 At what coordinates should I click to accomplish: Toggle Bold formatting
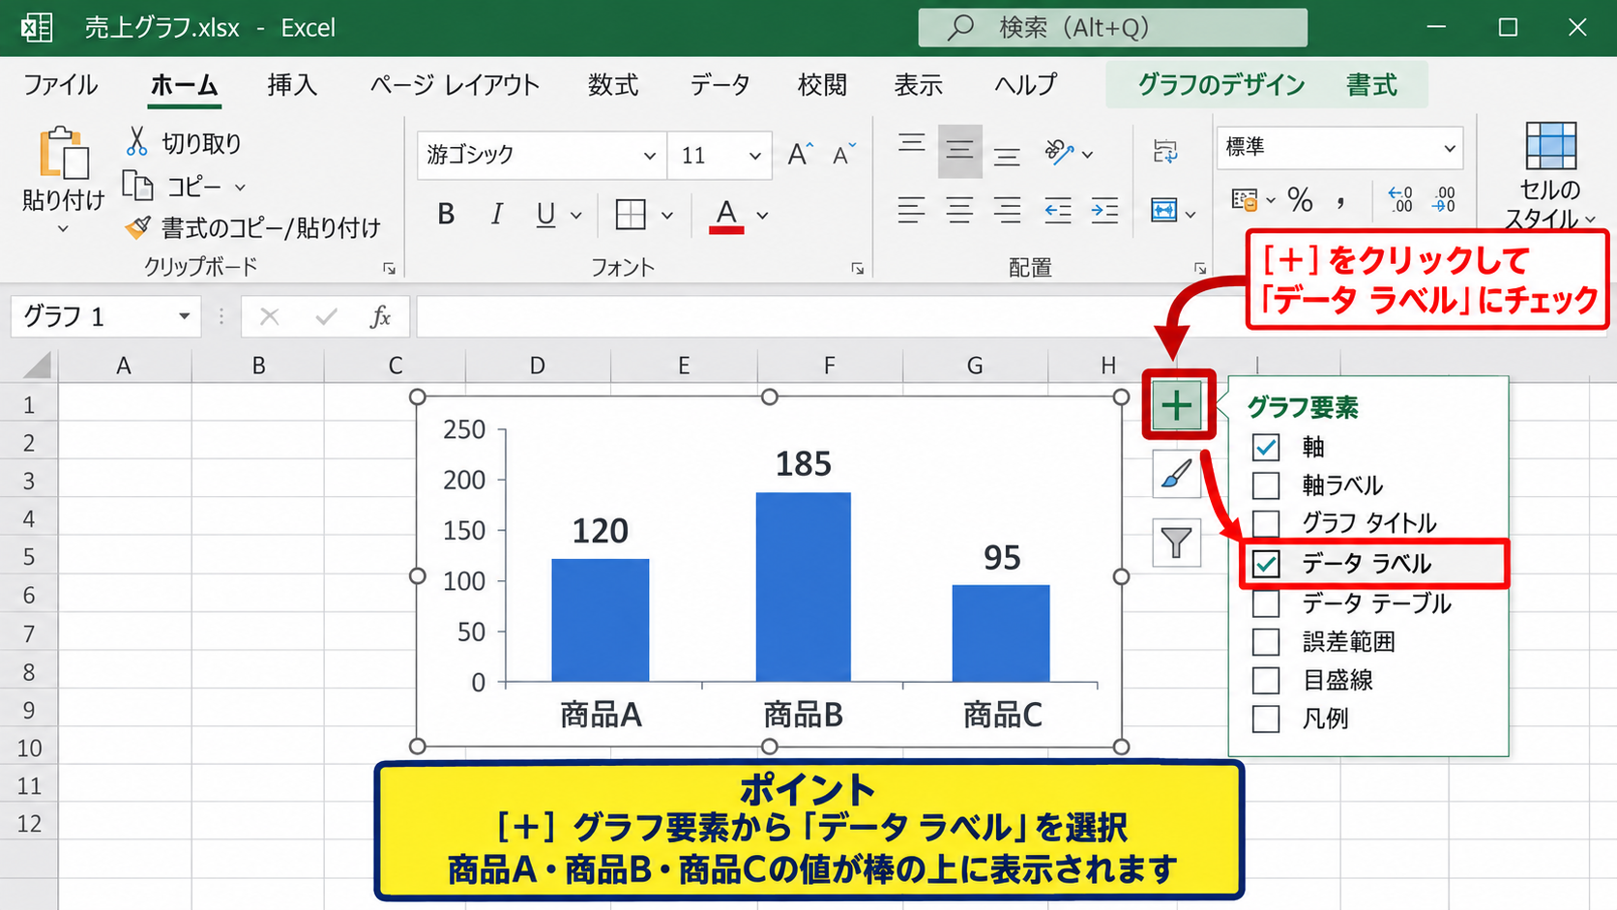tap(446, 214)
